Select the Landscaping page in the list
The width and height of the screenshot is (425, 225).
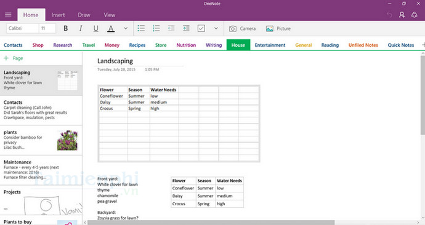(41, 81)
